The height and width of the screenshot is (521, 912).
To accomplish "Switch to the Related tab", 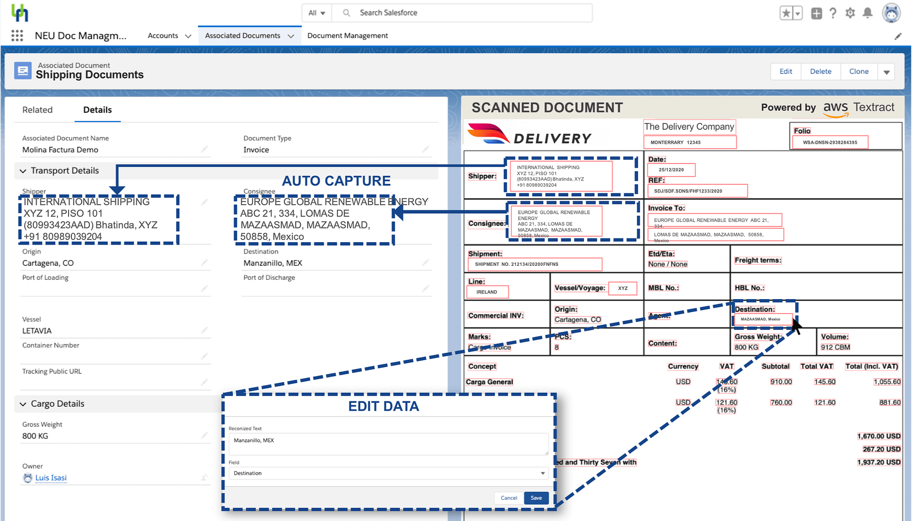I will pyautogui.click(x=37, y=110).
